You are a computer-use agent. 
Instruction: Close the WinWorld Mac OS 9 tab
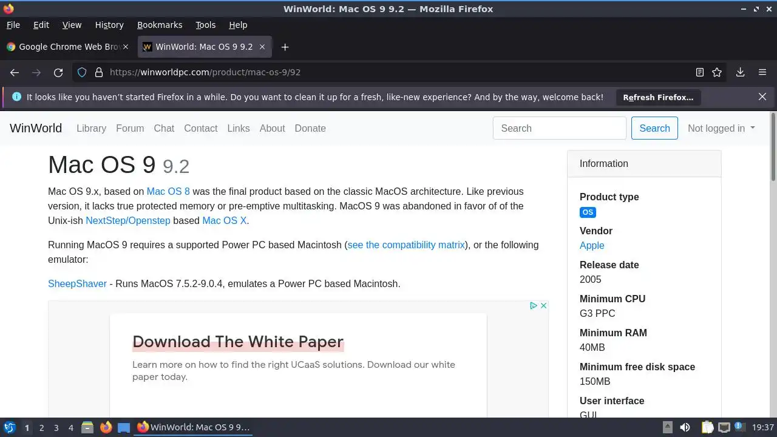[262, 47]
